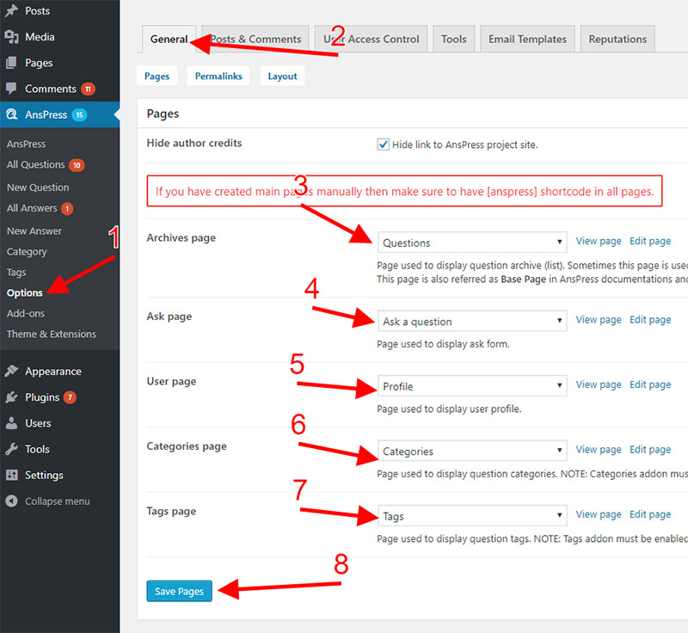Open the Archives page dropdown
Viewport: 688px width, 633px height.
pyautogui.click(x=472, y=243)
